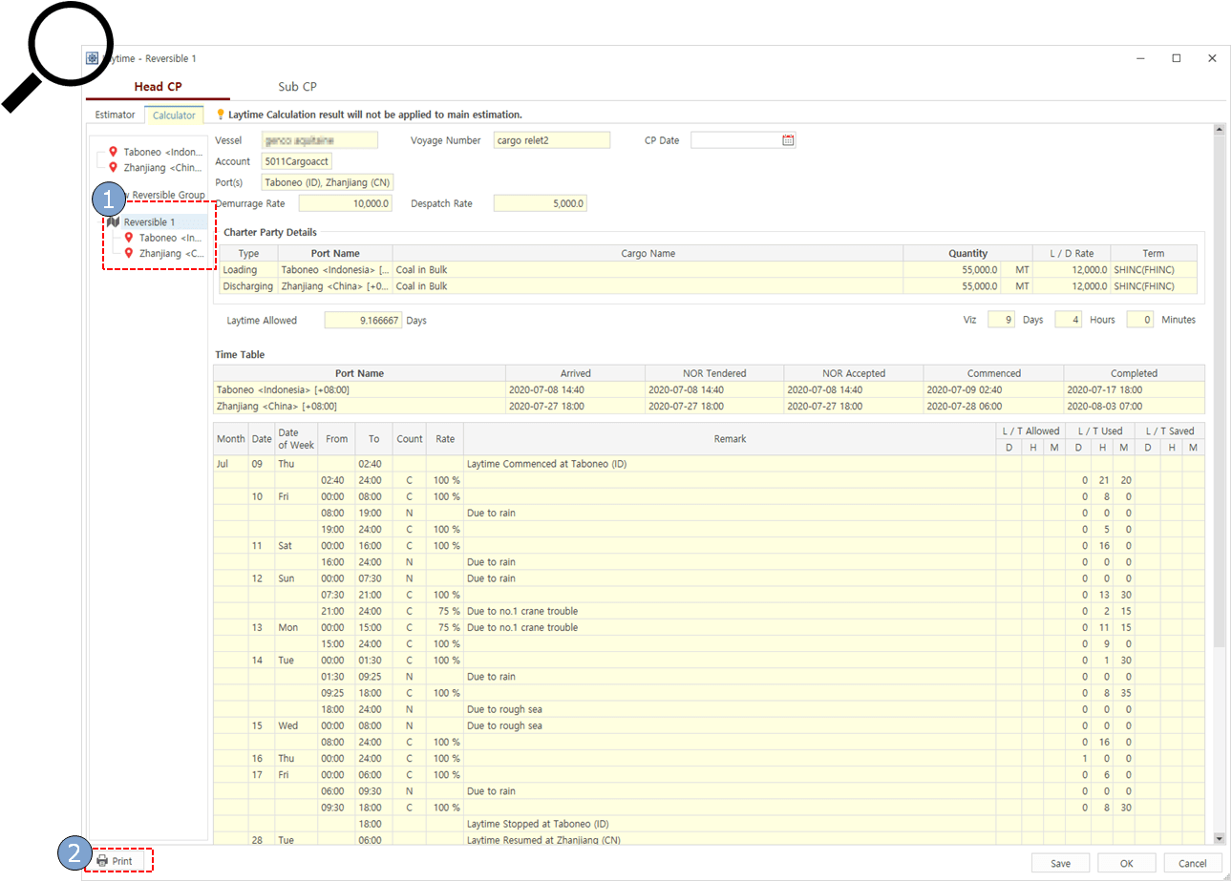Click the Port Name header in Charter Party Details

click(x=335, y=253)
